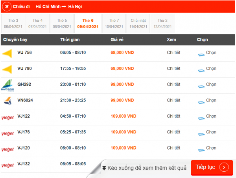Select flight QH292 via Chọn checkbox
The image size is (236, 178).
[201, 86]
